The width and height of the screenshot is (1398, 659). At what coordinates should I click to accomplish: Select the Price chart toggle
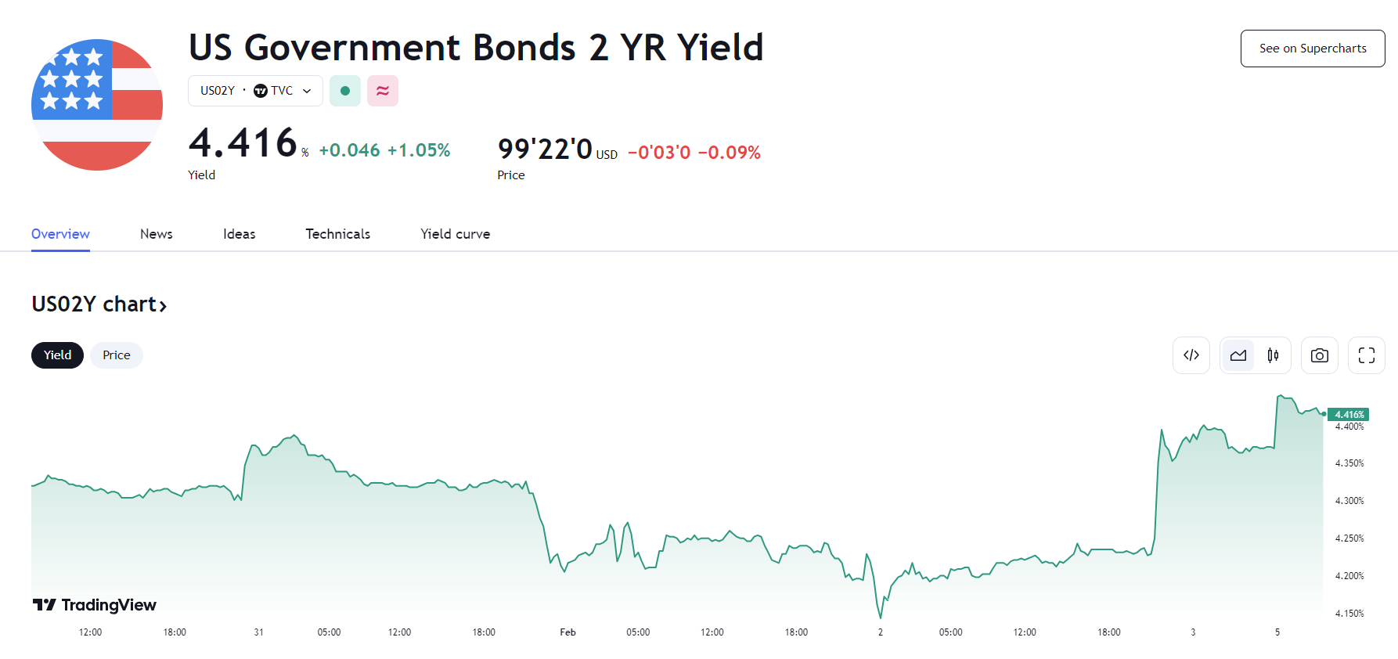117,355
